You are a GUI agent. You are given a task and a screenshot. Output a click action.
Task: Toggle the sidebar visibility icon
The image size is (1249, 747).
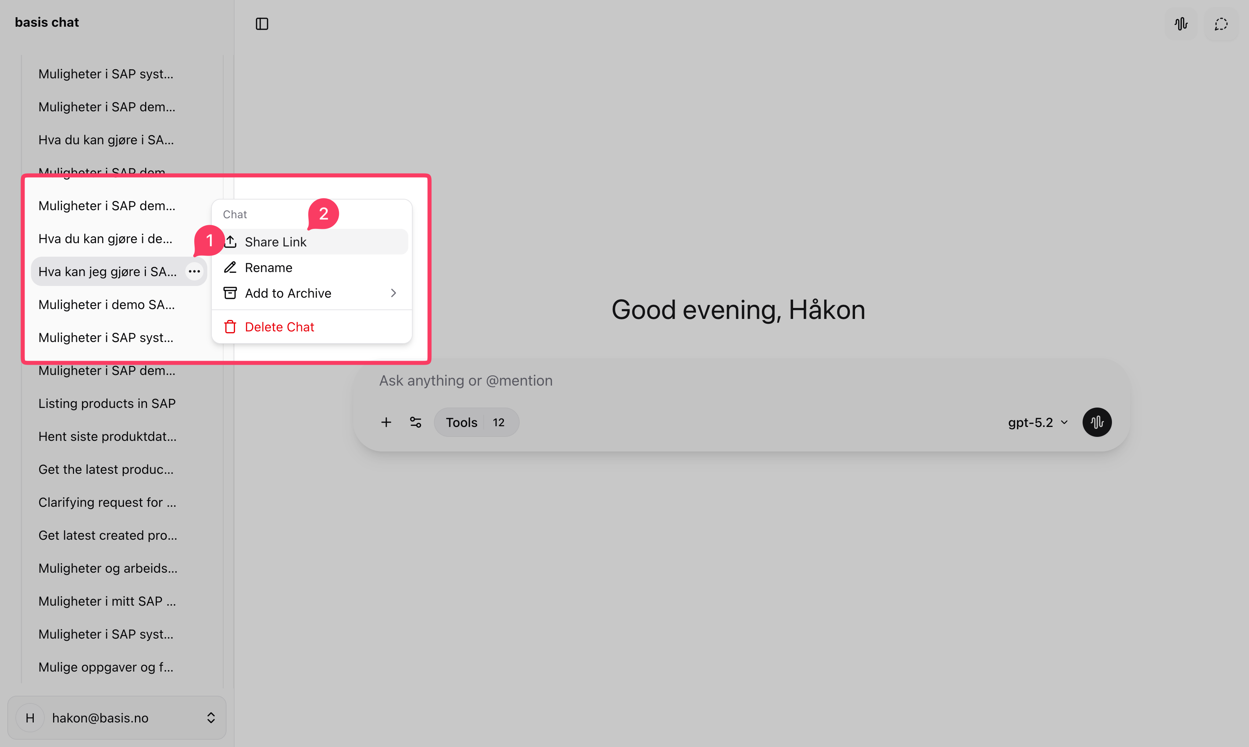(261, 23)
